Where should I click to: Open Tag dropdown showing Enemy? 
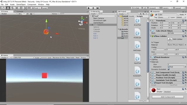coord(164,17)
